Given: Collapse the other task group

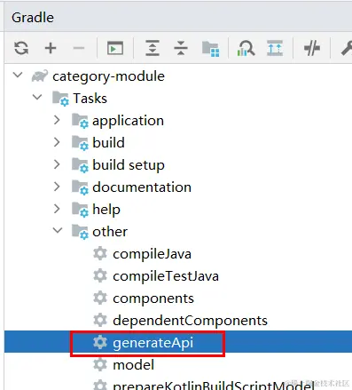Looking at the screenshot, I should [x=58, y=230].
